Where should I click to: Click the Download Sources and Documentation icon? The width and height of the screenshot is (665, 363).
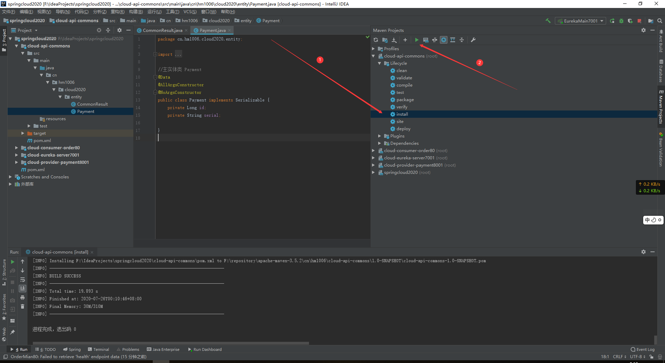click(394, 40)
